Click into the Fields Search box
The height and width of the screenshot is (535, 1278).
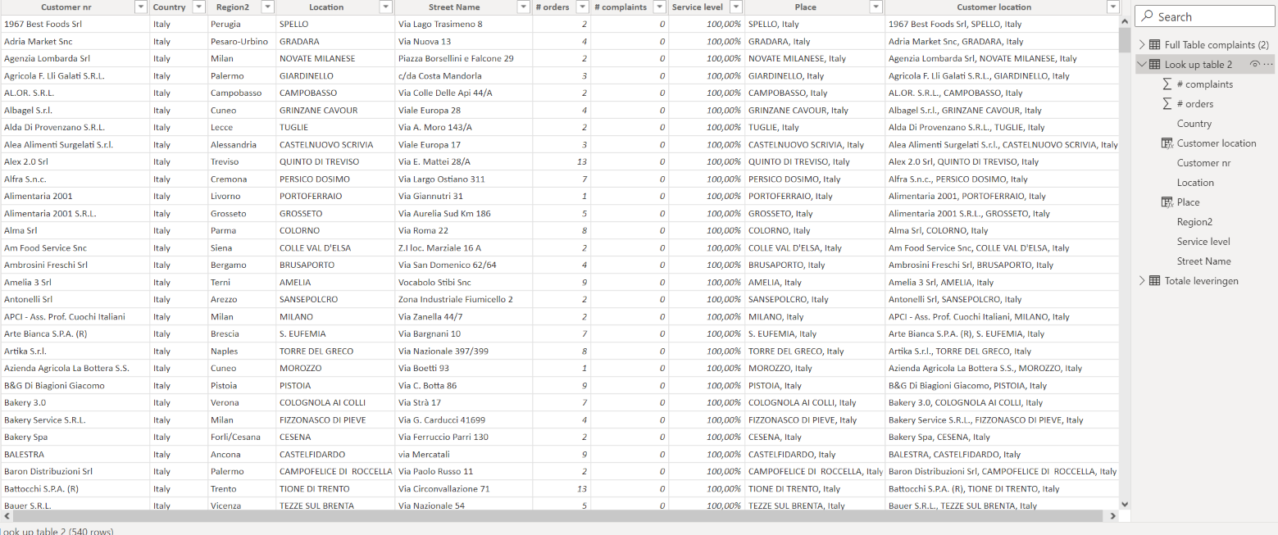pos(1203,16)
